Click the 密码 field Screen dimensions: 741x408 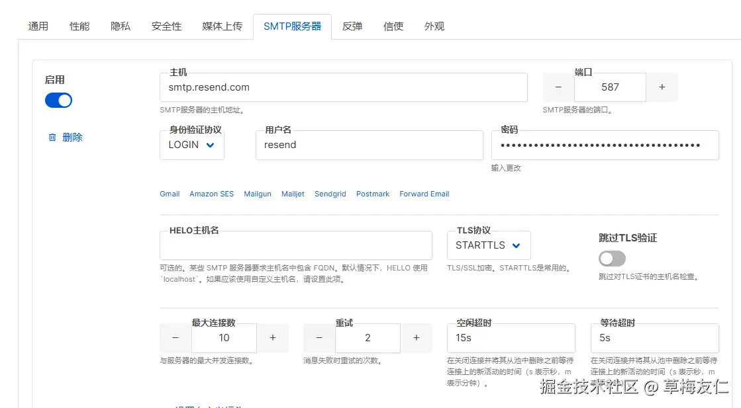point(605,145)
